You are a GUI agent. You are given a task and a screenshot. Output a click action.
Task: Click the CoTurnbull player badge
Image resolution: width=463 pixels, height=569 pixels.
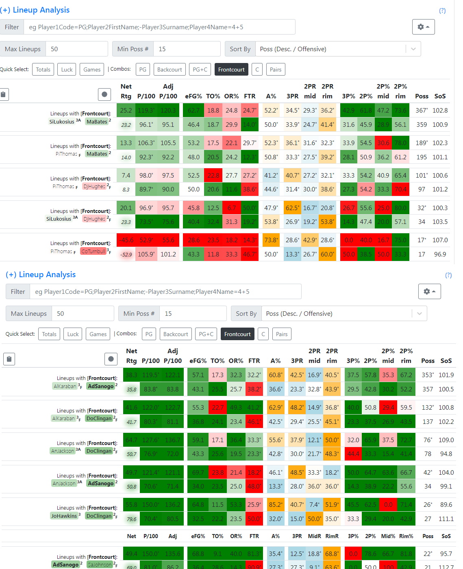(93, 252)
